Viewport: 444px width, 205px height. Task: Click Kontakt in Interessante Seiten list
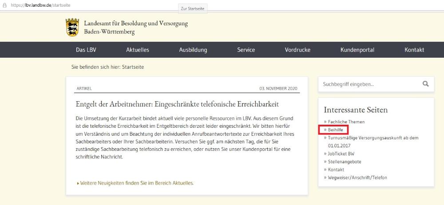pos(336,170)
